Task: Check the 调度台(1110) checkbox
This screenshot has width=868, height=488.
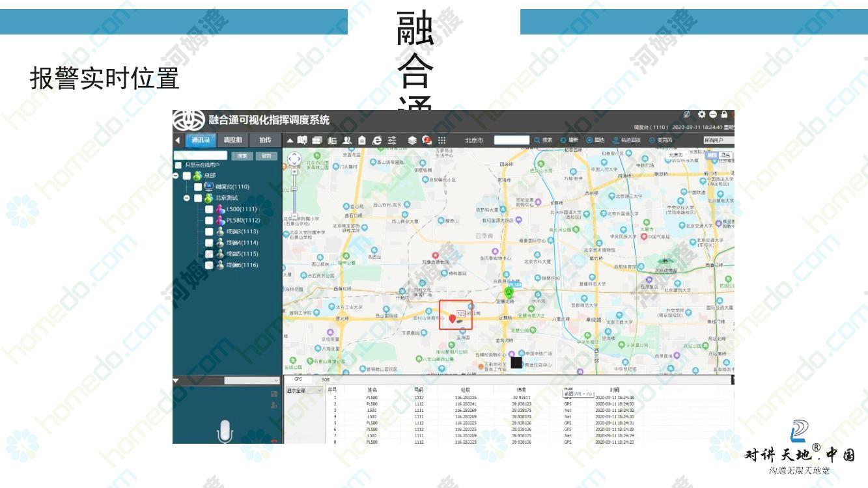Action: click(x=198, y=187)
